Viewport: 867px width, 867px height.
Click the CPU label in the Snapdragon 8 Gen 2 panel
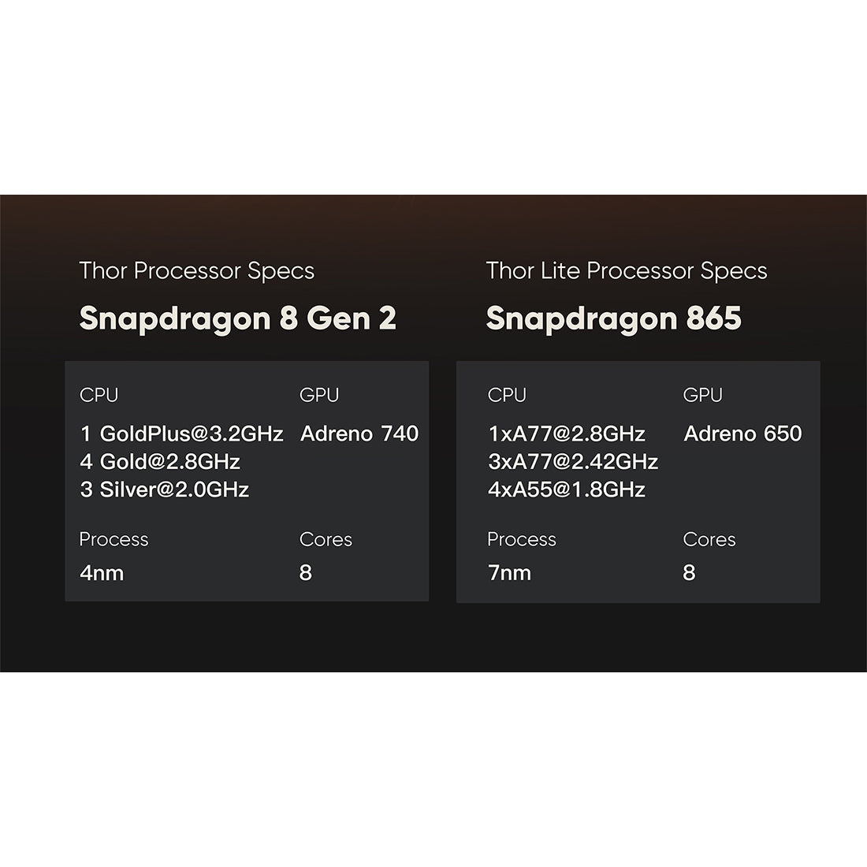[99, 395]
